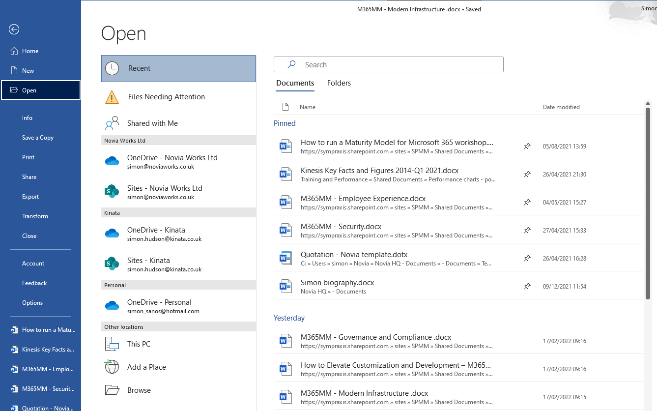Switch to the Folders tab

coord(339,83)
